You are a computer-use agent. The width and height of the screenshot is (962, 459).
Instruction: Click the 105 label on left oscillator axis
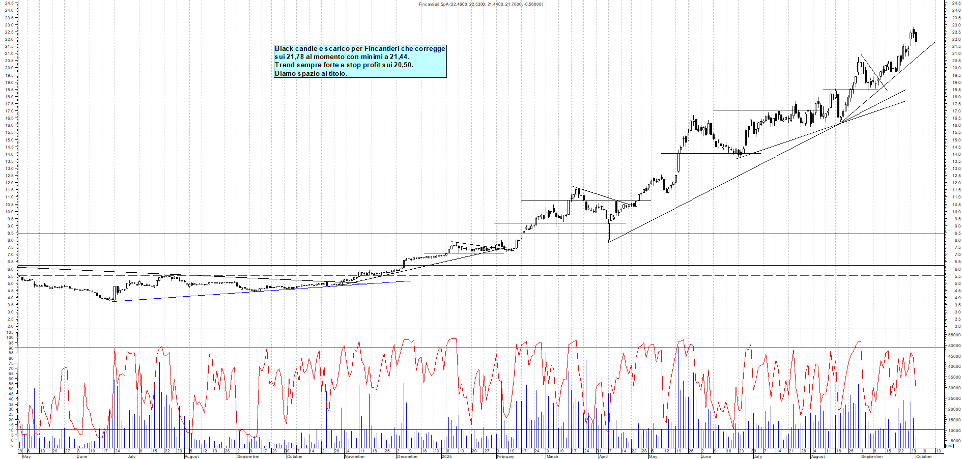(x=10, y=332)
